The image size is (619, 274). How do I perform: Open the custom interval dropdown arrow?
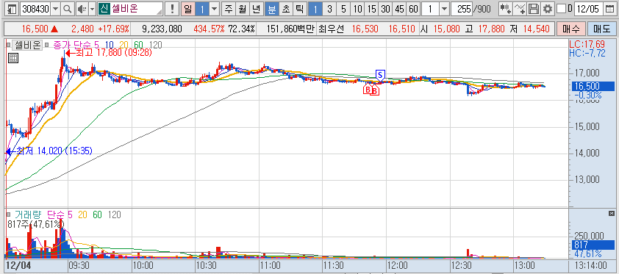pyautogui.click(x=444, y=9)
